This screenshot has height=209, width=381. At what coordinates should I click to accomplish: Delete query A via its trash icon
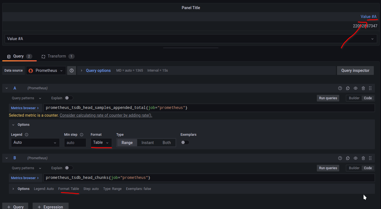pos(363,88)
